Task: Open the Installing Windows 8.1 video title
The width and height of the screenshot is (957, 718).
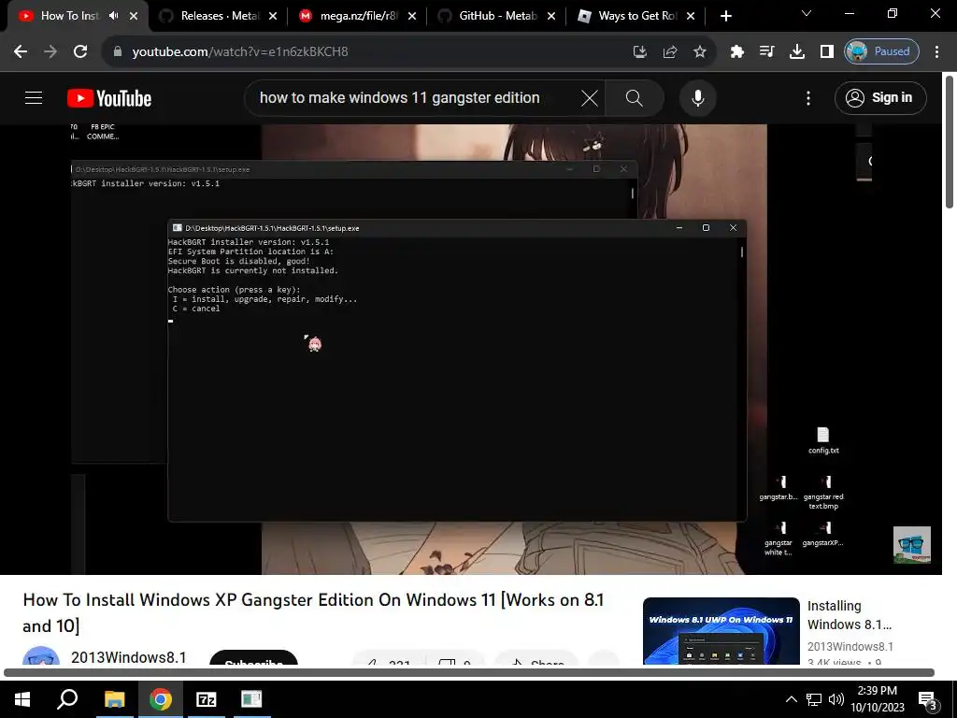Action: (x=850, y=615)
